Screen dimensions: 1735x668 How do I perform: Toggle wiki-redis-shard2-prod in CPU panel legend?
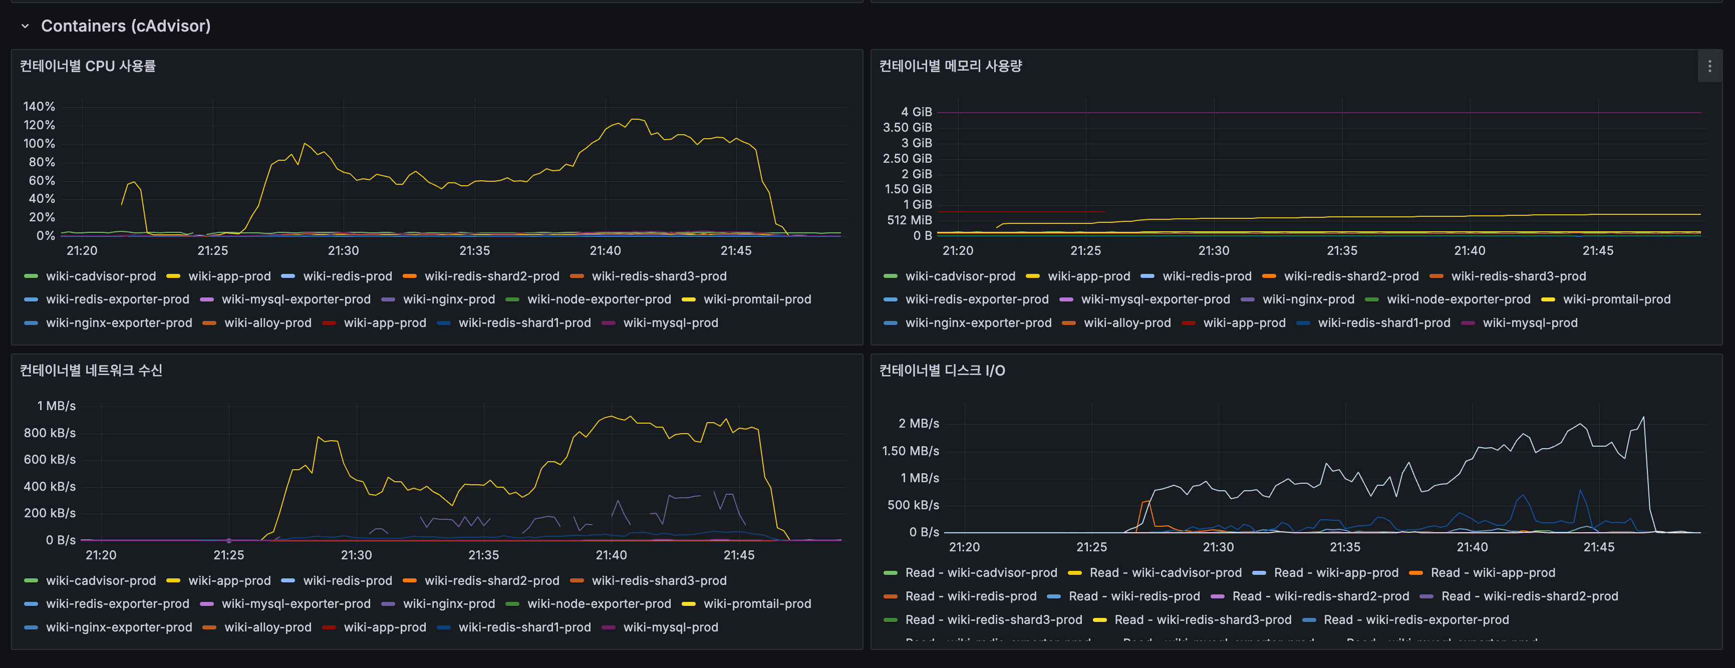(x=492, y=277)
